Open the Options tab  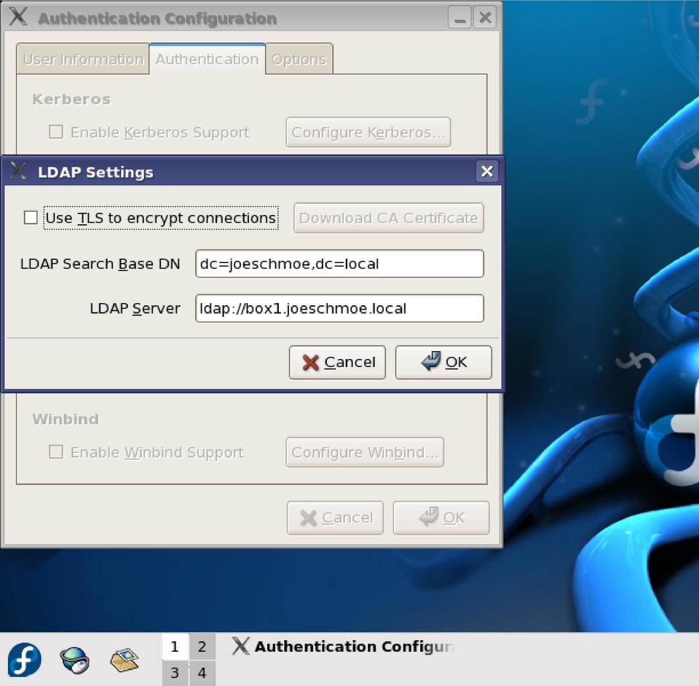click(x=299, y=60)
